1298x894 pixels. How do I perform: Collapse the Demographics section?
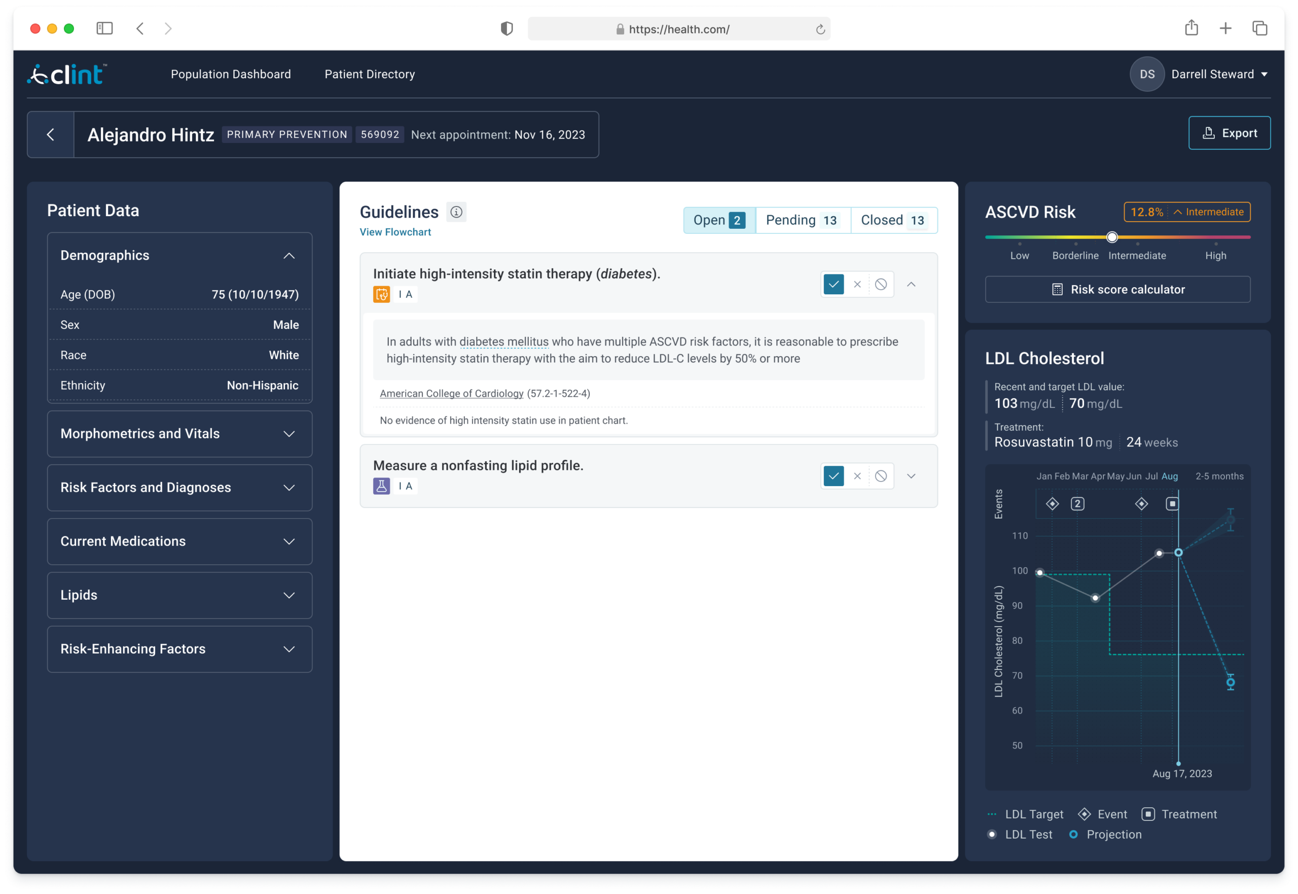(x=289, y=255)
